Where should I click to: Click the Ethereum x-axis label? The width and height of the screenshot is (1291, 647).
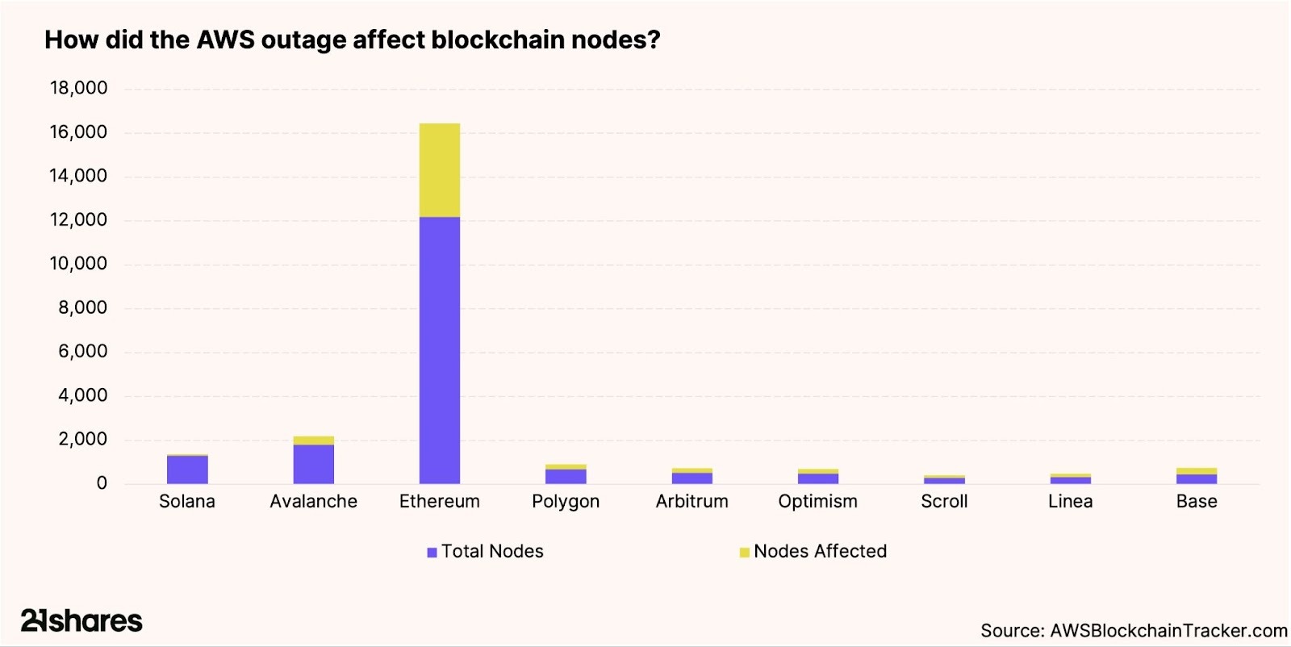point(440,502)
